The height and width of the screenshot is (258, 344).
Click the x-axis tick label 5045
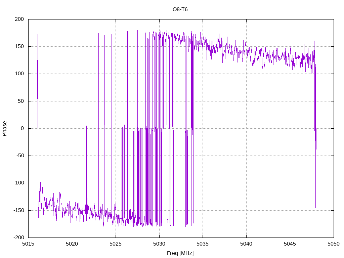pos(290,244)
